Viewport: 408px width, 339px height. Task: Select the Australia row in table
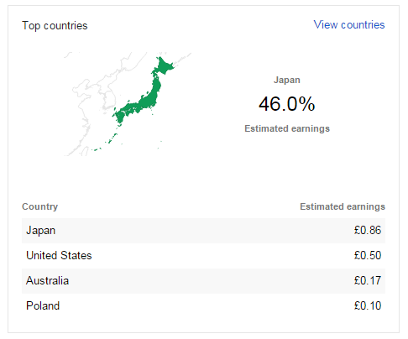[x=203, y=281]
